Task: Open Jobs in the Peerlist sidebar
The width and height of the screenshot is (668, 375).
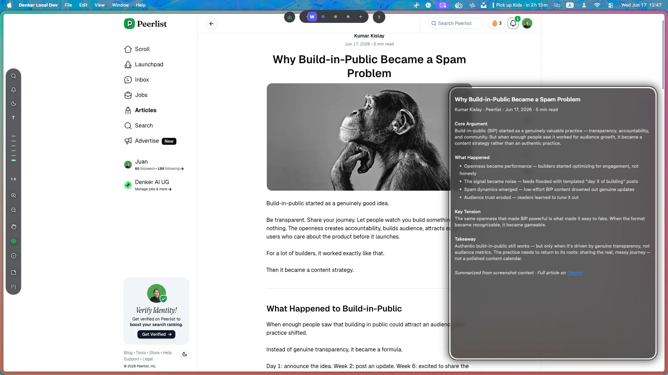Action: (x=136, y=95)
